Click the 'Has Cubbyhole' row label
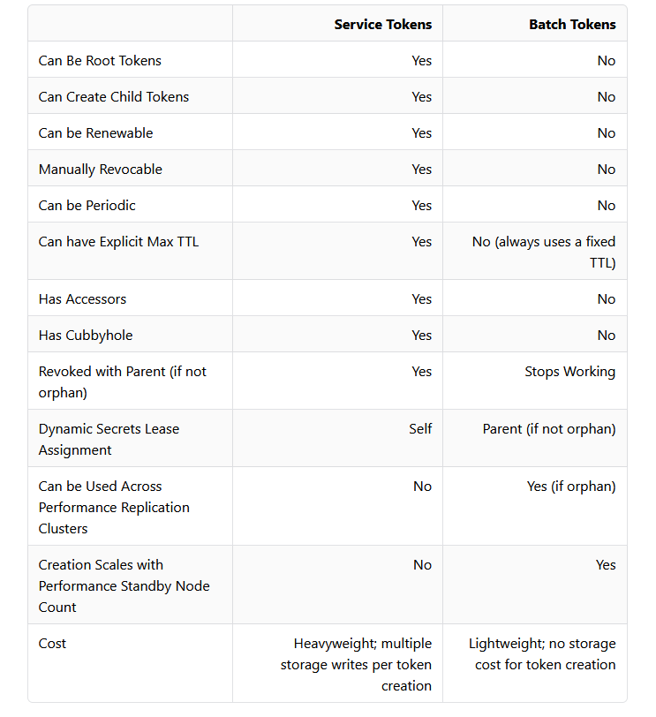656x717 pixels. pyautogui.click(x=86, y=336)
